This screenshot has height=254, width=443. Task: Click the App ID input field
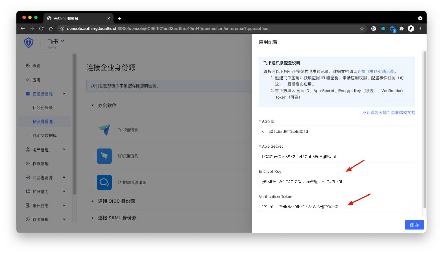coord(336,131)
